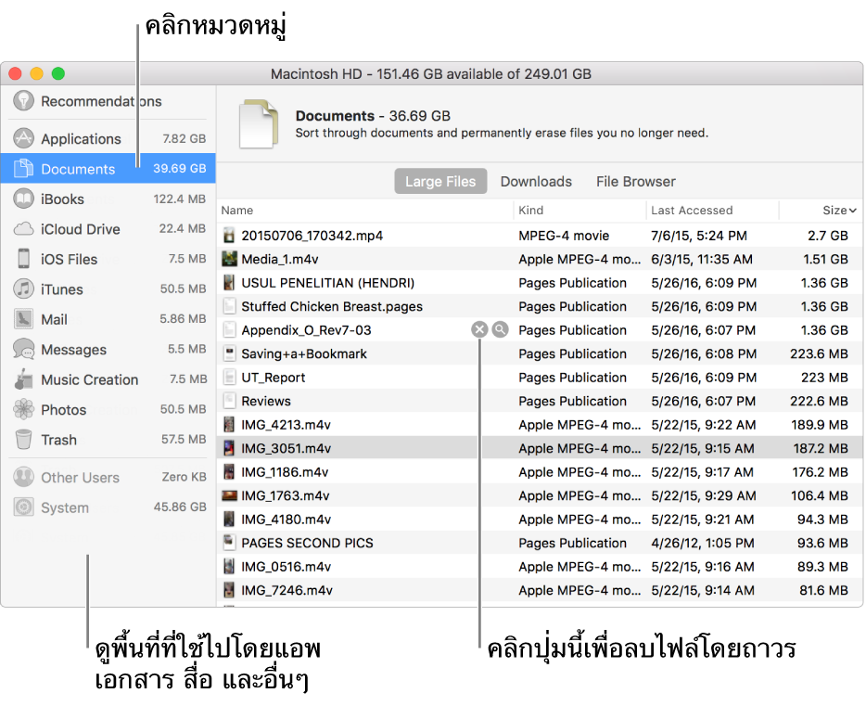
Task: Select the UT_Report file row
Action: [x=540, y=378]
